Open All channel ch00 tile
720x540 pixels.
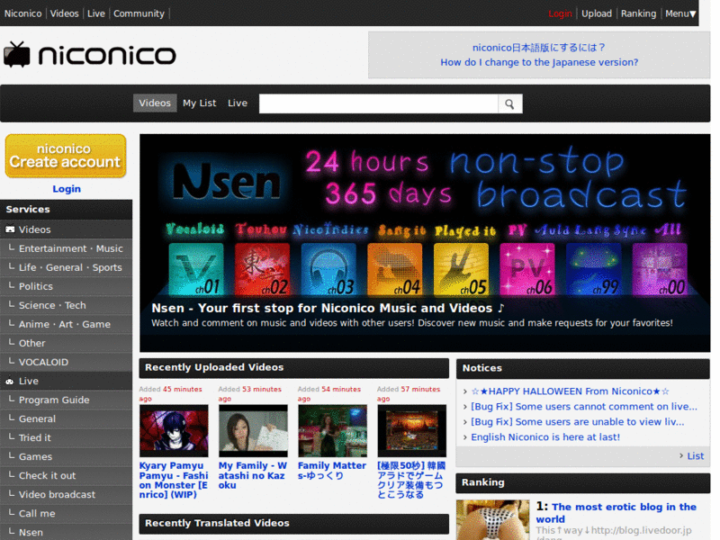[x=660, y=269]
